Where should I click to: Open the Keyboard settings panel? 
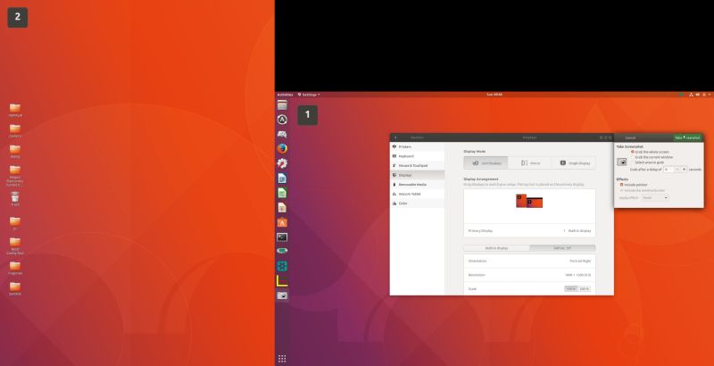[417, 156]
